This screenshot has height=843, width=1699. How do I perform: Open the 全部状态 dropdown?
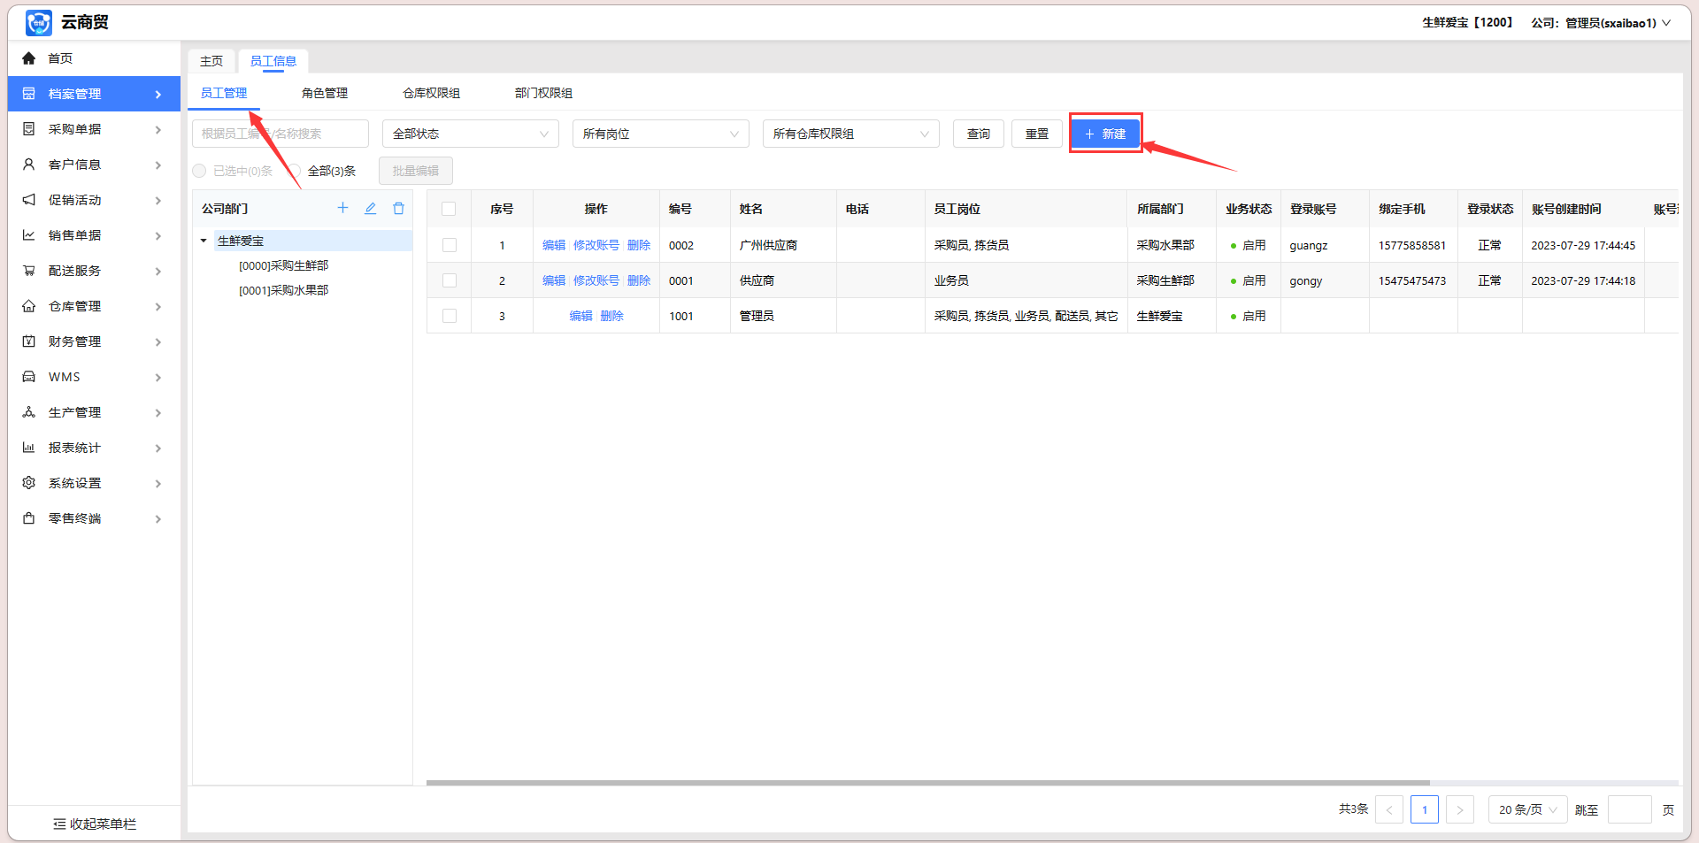(x=471, y=134)
